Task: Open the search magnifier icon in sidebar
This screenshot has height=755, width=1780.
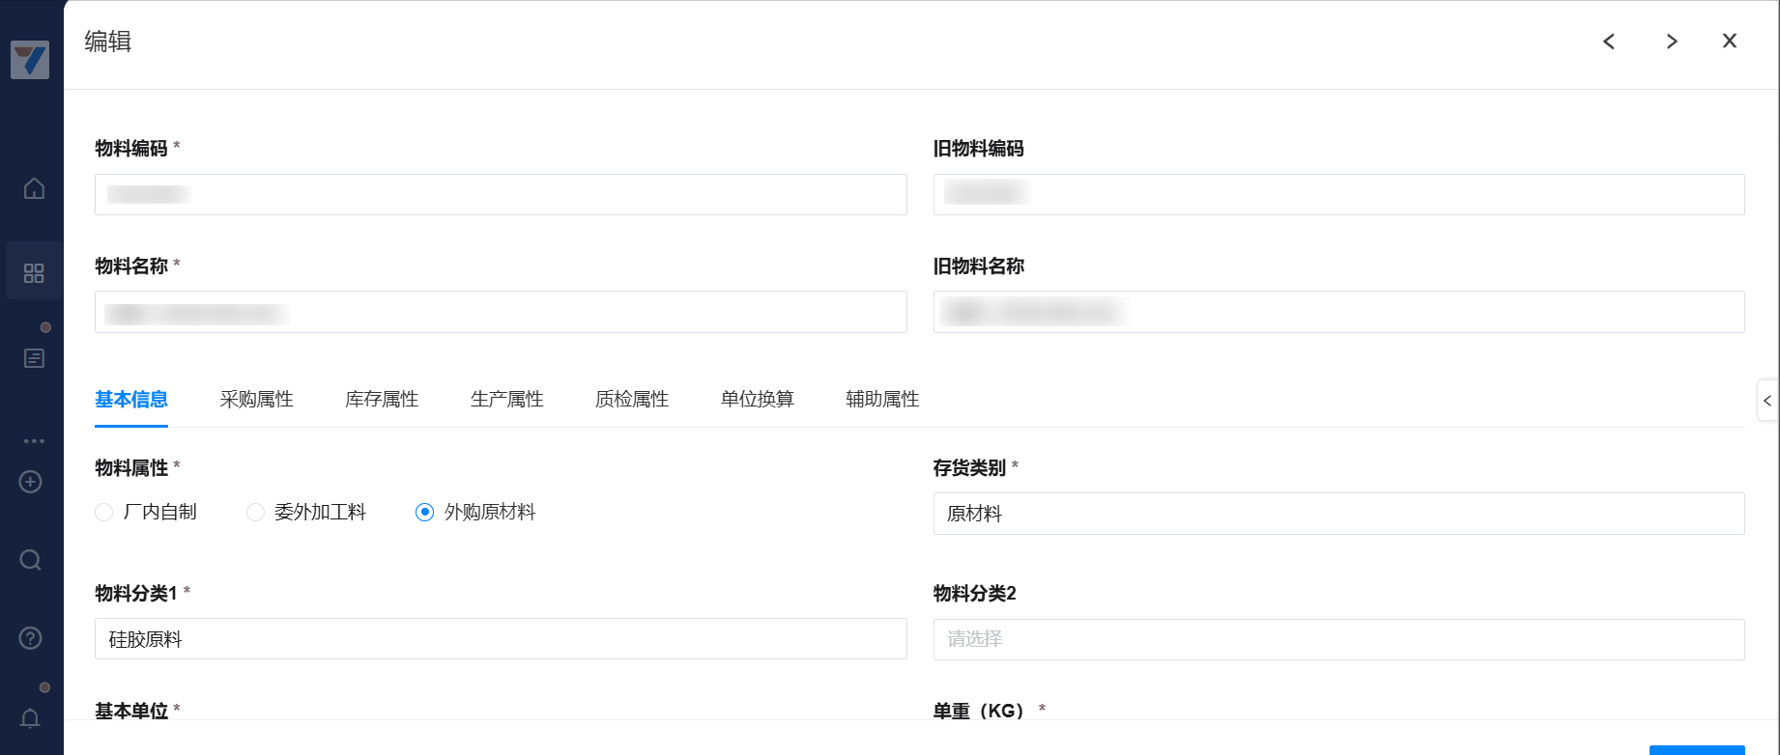Action: [x=31, y=560]
